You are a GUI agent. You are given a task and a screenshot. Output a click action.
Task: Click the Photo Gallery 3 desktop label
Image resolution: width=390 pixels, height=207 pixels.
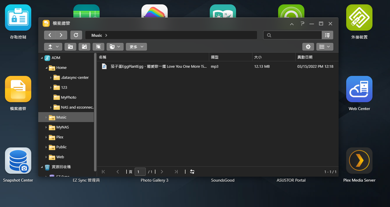tap(154, 180)
